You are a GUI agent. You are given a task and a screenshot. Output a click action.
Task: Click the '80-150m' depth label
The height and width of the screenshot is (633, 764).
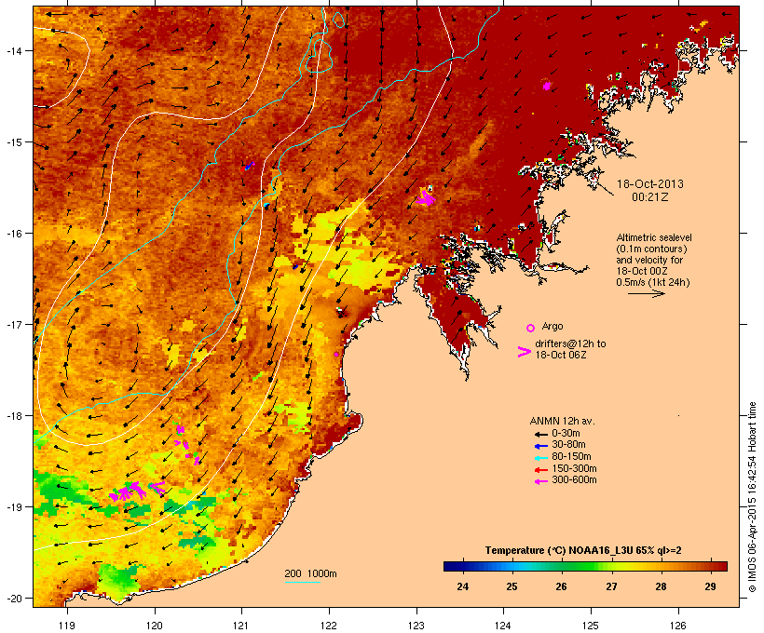pos(571,457)
